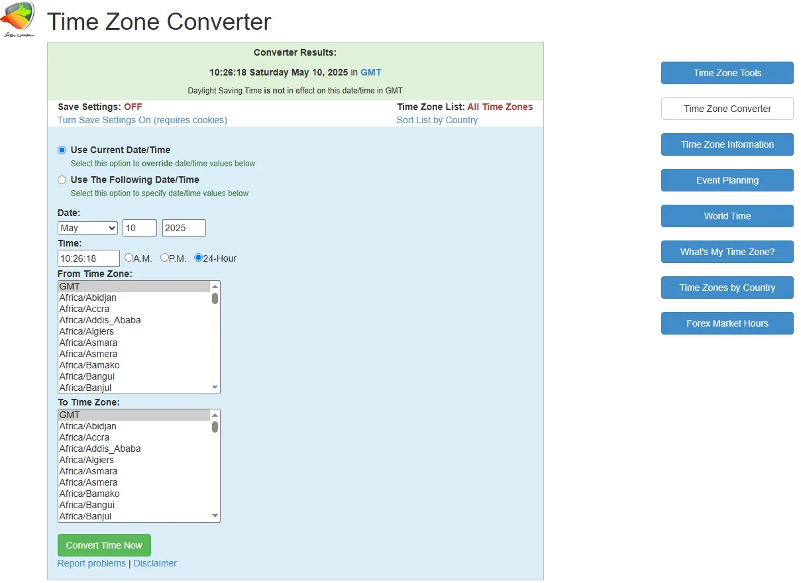This screenshot has height=583, width=801.
Task: Click the Report problems link
Action: point(91,563)
